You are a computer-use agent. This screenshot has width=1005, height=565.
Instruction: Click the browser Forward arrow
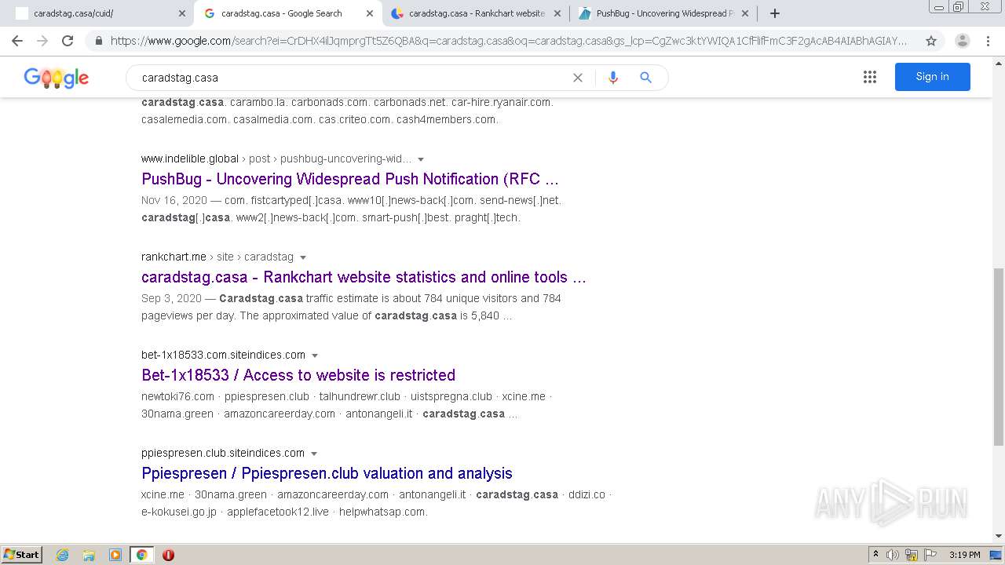tap(42, 41)
